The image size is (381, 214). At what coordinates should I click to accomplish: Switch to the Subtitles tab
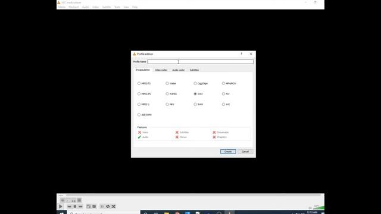(x=194, y=70)
